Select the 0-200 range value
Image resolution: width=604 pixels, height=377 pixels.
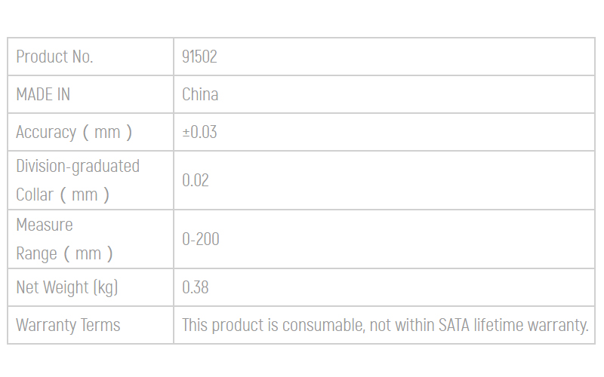201,239
